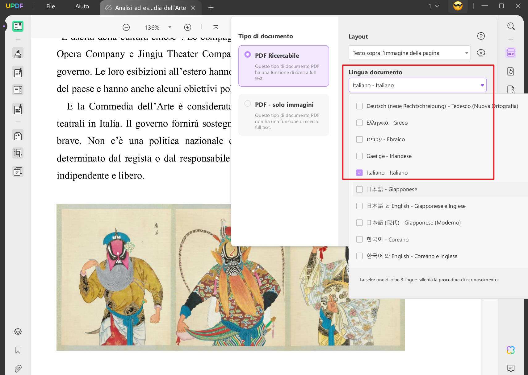Check Coreano e Inglese language
The width and height of the screenshot is (528, 375).
(359, 256)
